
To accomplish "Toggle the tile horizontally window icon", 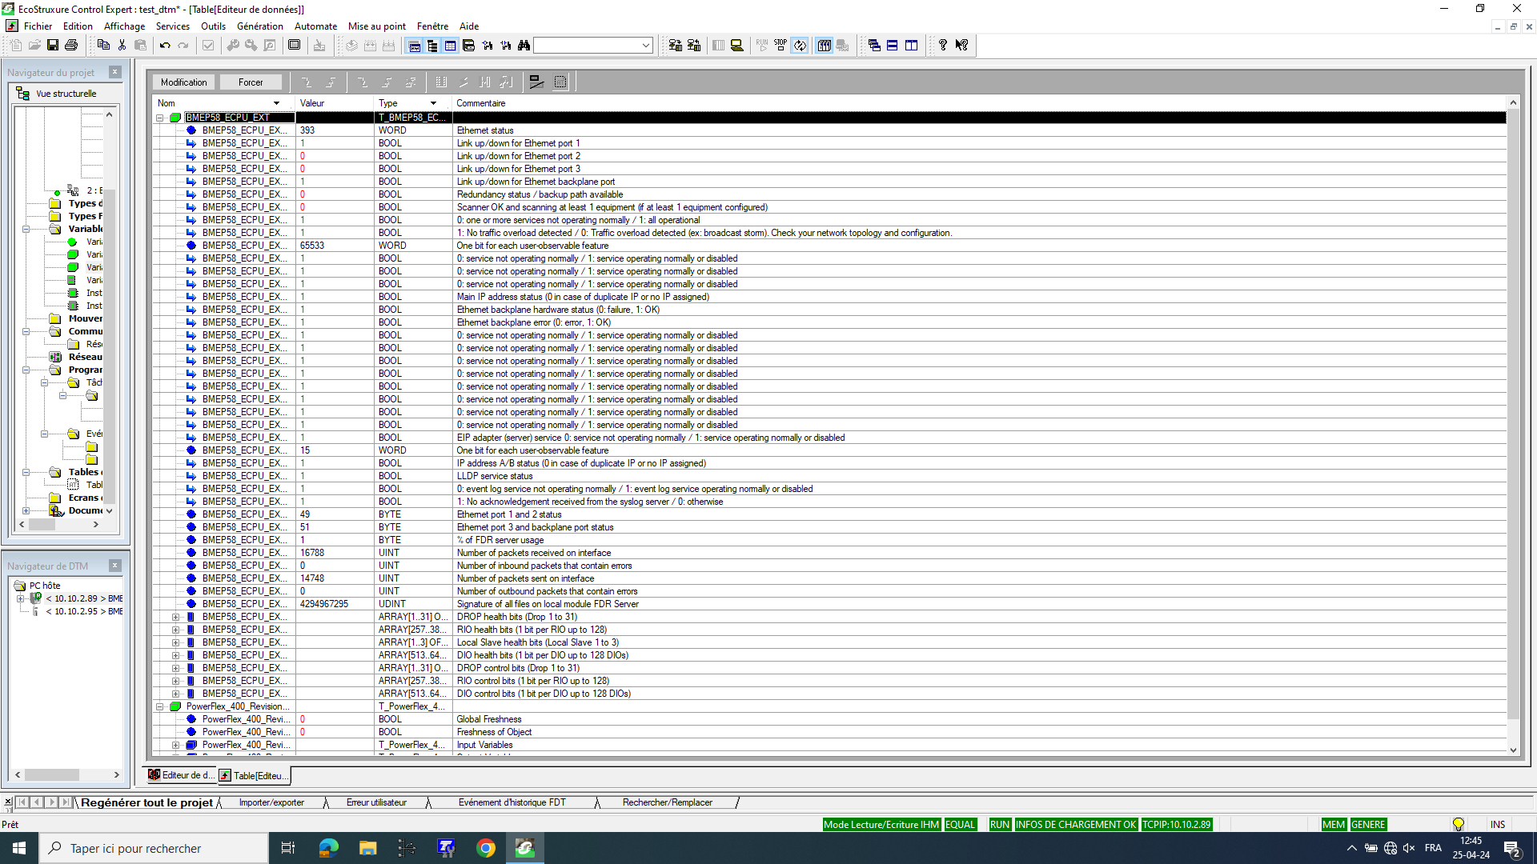I will point(892,46).
